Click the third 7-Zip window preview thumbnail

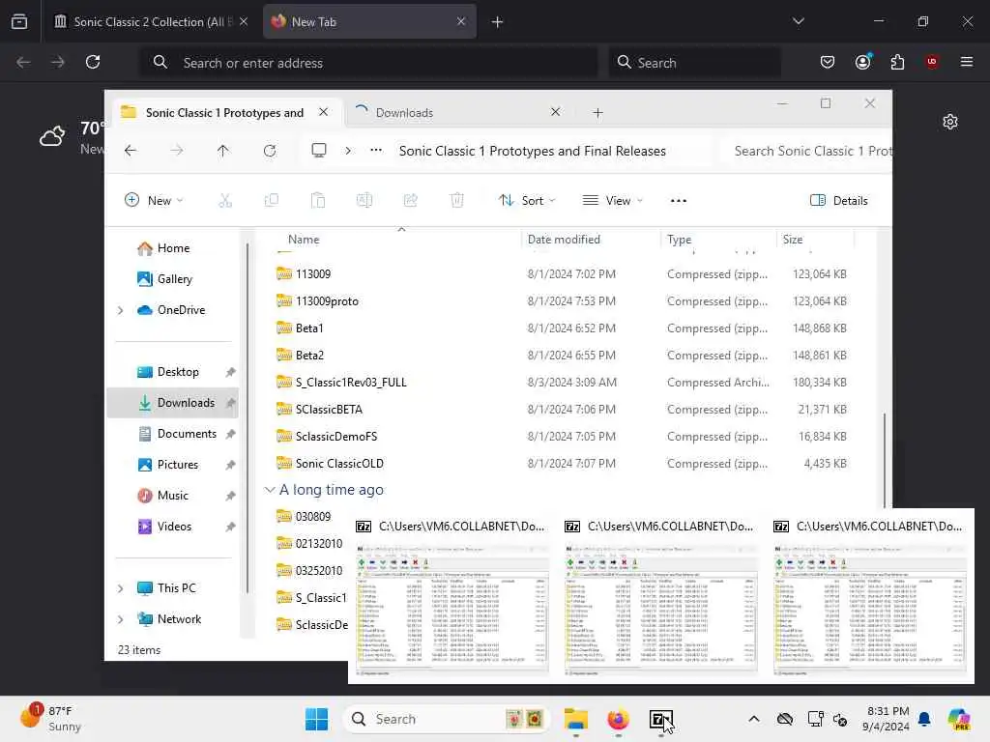coord(870,610)
